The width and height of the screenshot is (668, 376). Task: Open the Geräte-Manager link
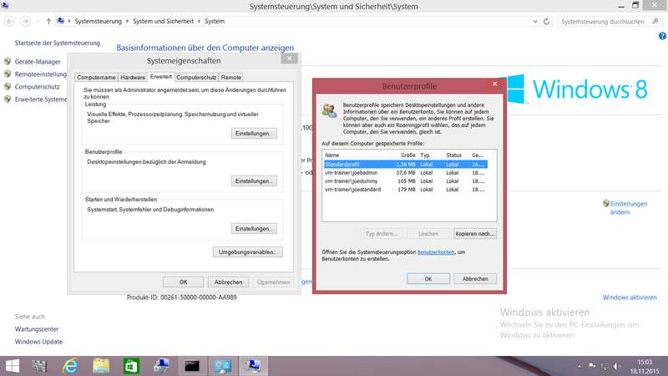[x=38, y=62]
